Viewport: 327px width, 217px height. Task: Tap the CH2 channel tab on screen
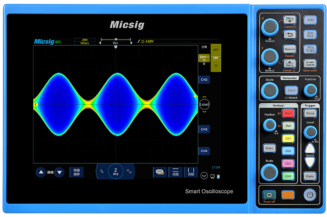point(204,80)
